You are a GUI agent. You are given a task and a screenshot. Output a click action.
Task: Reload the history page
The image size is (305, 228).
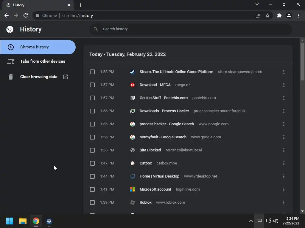[26, 15]
